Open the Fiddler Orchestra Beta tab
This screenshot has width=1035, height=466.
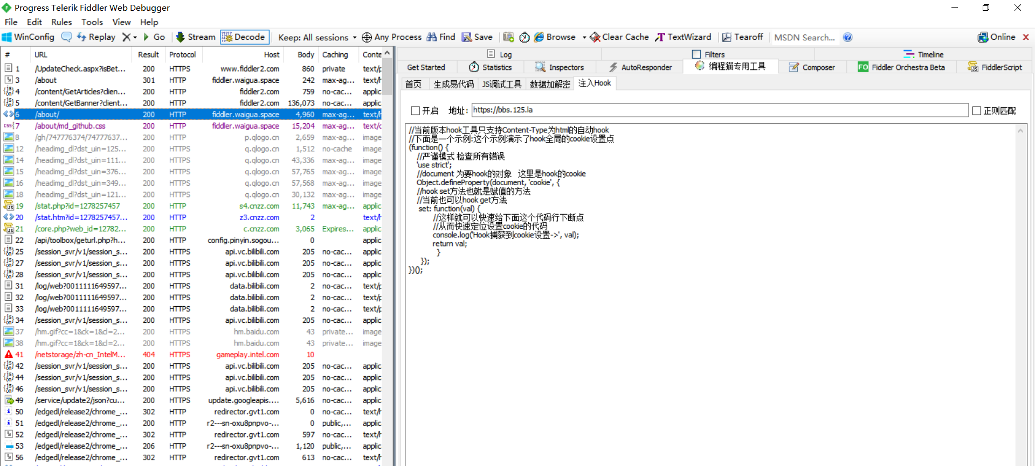click(x=901, y=67)
